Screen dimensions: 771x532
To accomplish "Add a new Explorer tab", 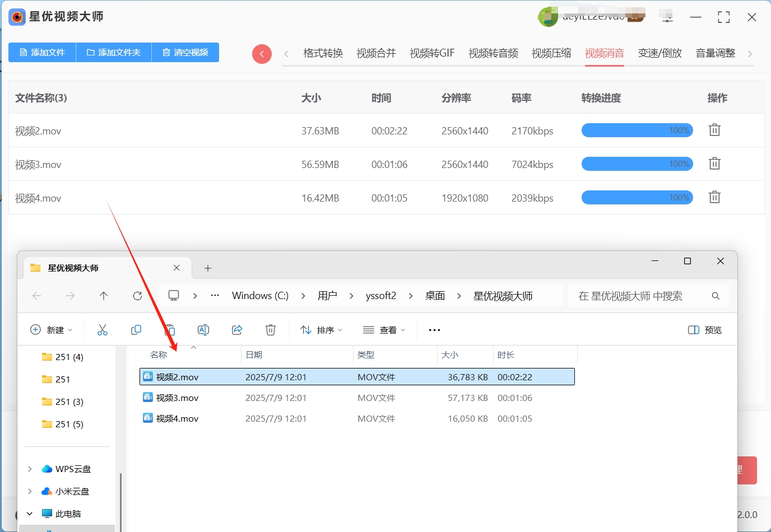I will click(208, 268).
